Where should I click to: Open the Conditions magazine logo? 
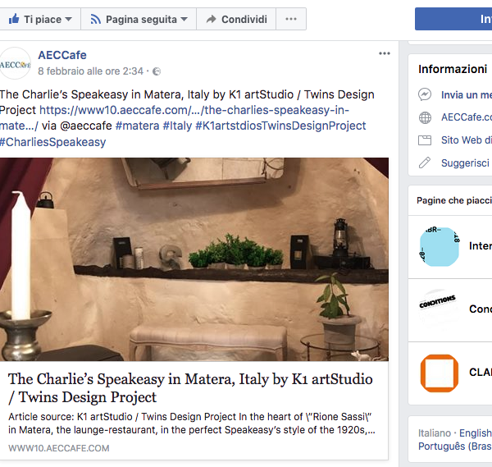tap(439, 309)
